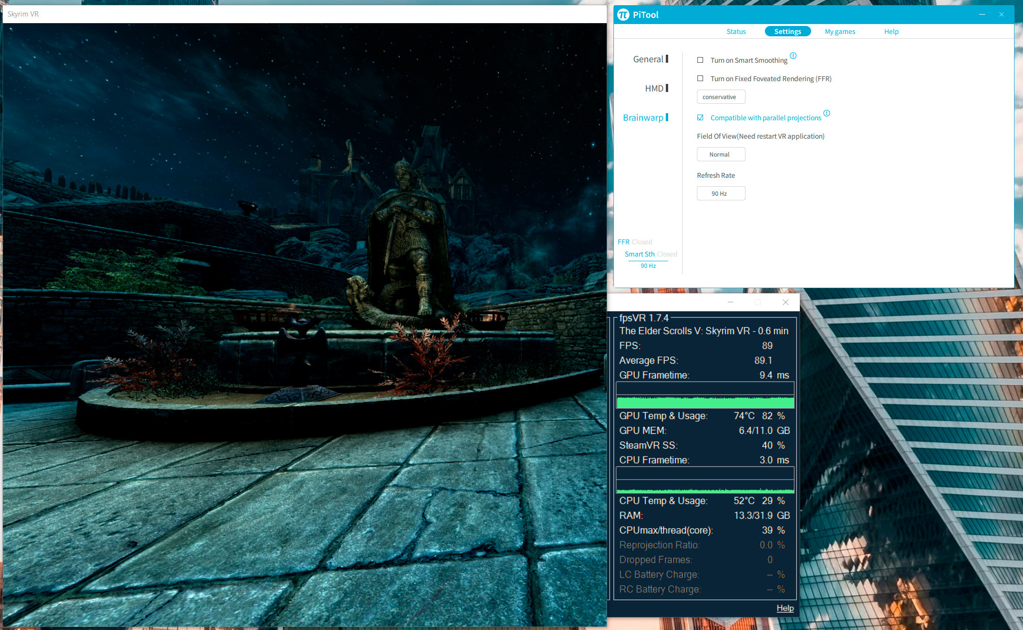Click the Field Of View label text
This screenshot has width=1023, height=630.
pyautogui.click(x=761, y=136)
